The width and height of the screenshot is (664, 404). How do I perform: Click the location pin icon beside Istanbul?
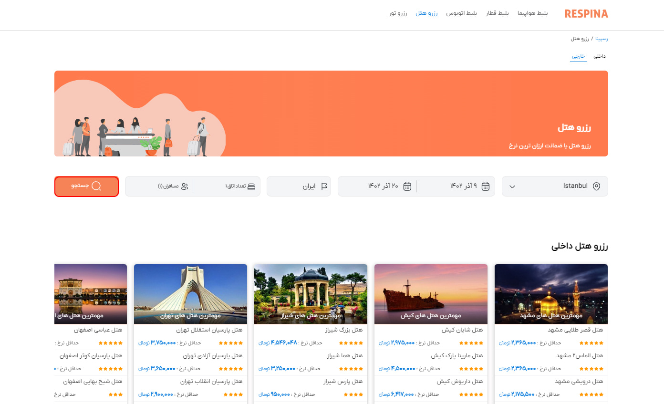point(596,186)
